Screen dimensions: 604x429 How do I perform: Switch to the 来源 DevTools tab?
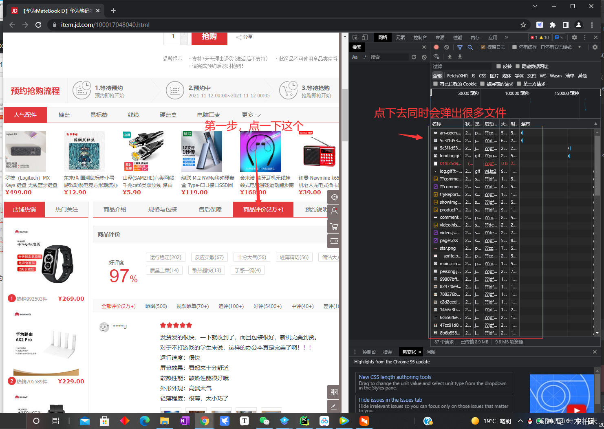pyautogui.click(x=440, y=37)
